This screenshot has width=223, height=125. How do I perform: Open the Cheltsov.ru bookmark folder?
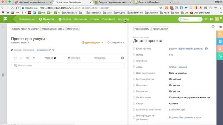pos(69,13)
